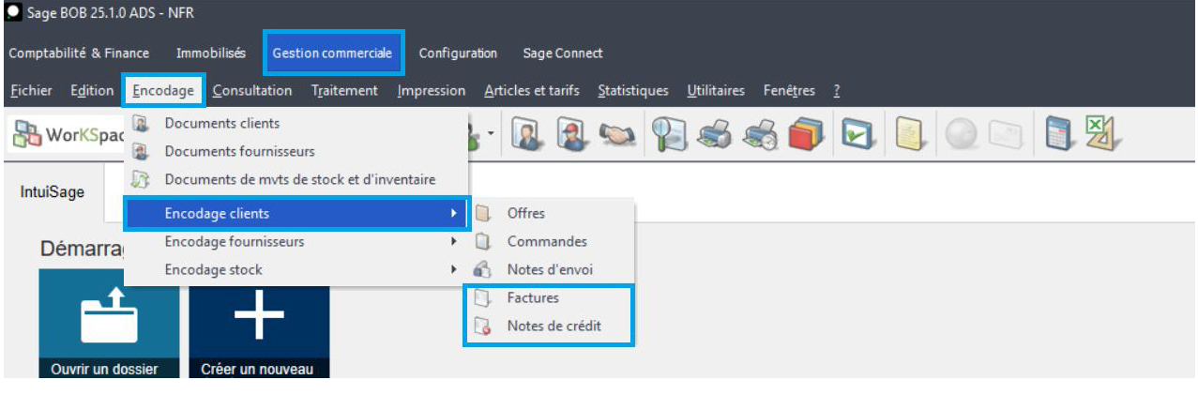Click the colored binders toolbar icon
This screenshot has width=1198, height=395.
pyautogui.click(x=806, y=137)
